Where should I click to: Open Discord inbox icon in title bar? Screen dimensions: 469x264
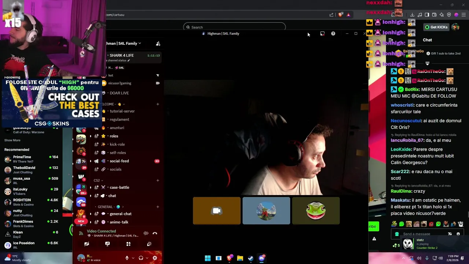322,34
